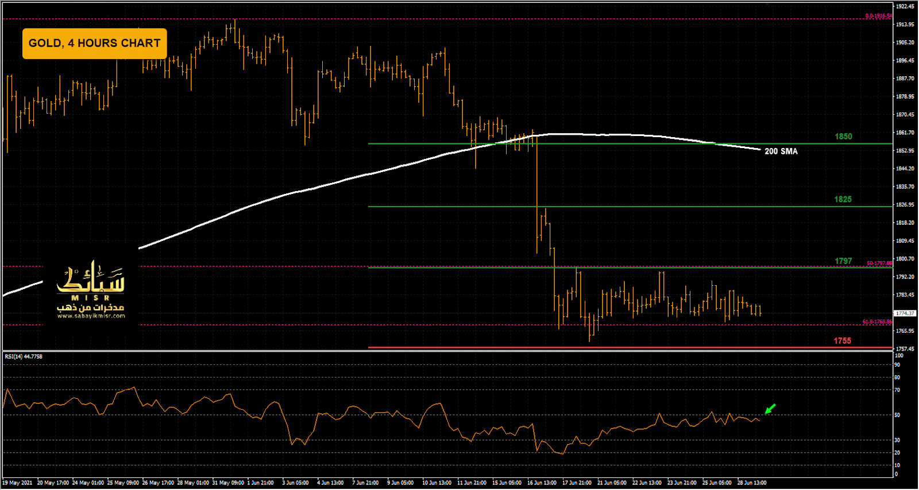Click price axis value '1861.70'
Viewport: 919px width, 490px height.
(x=905, y=133)
